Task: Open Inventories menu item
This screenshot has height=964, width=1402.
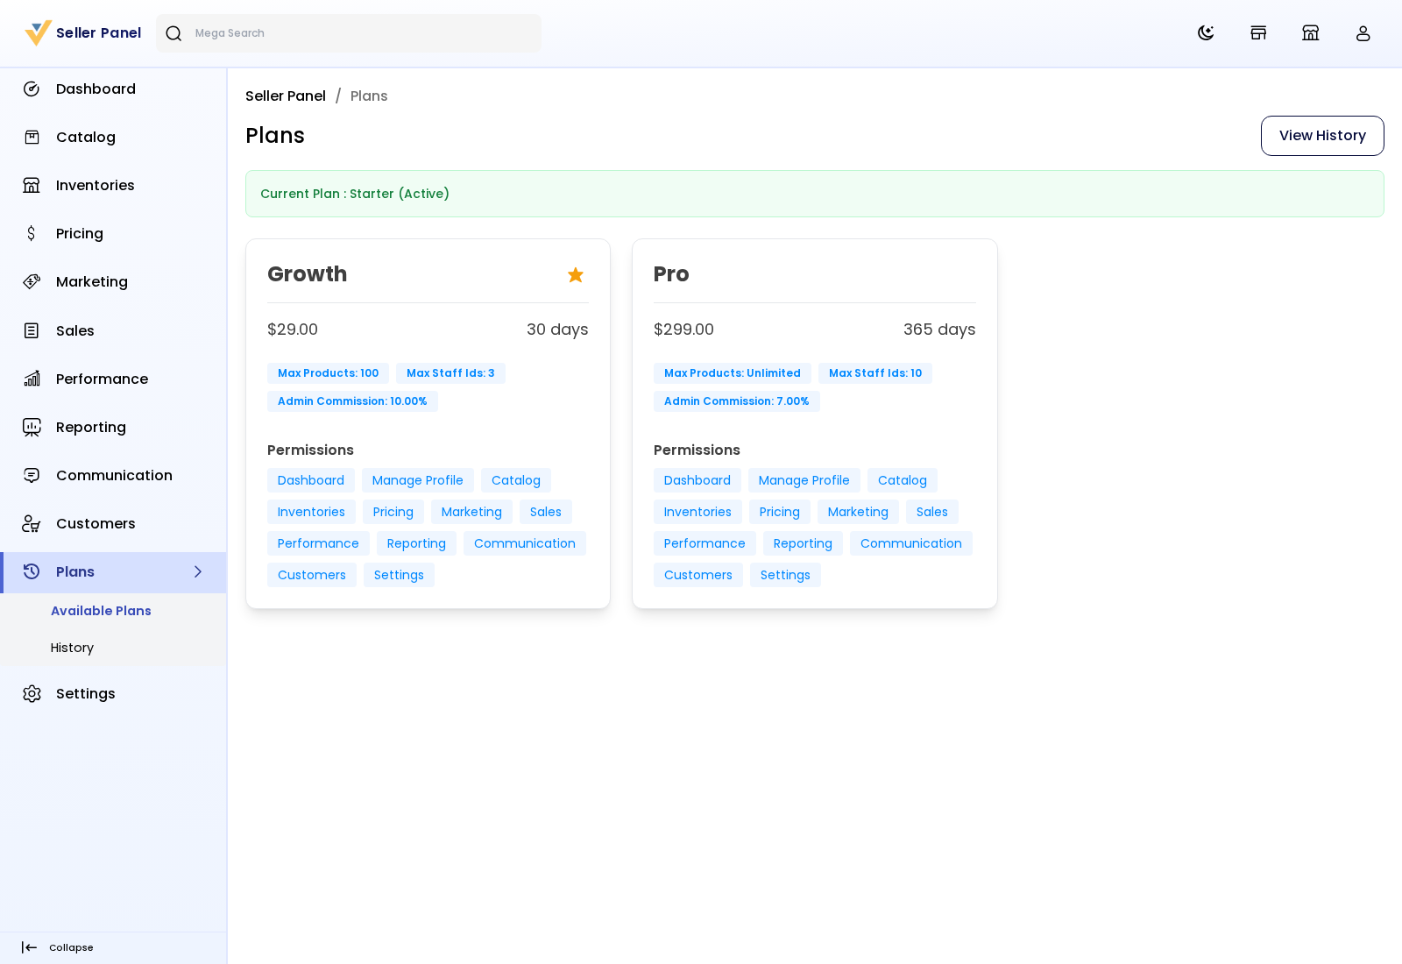Action: pos(114,186)
